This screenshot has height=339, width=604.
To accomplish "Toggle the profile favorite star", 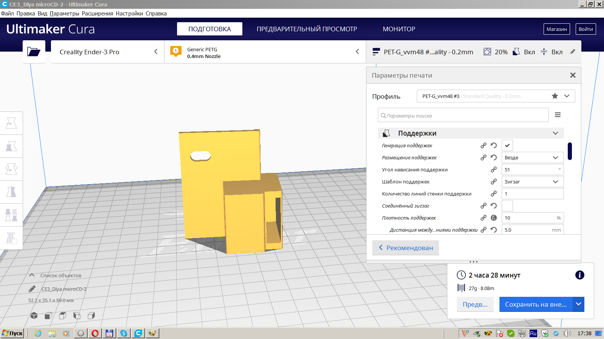I will [x=555, y=96].
